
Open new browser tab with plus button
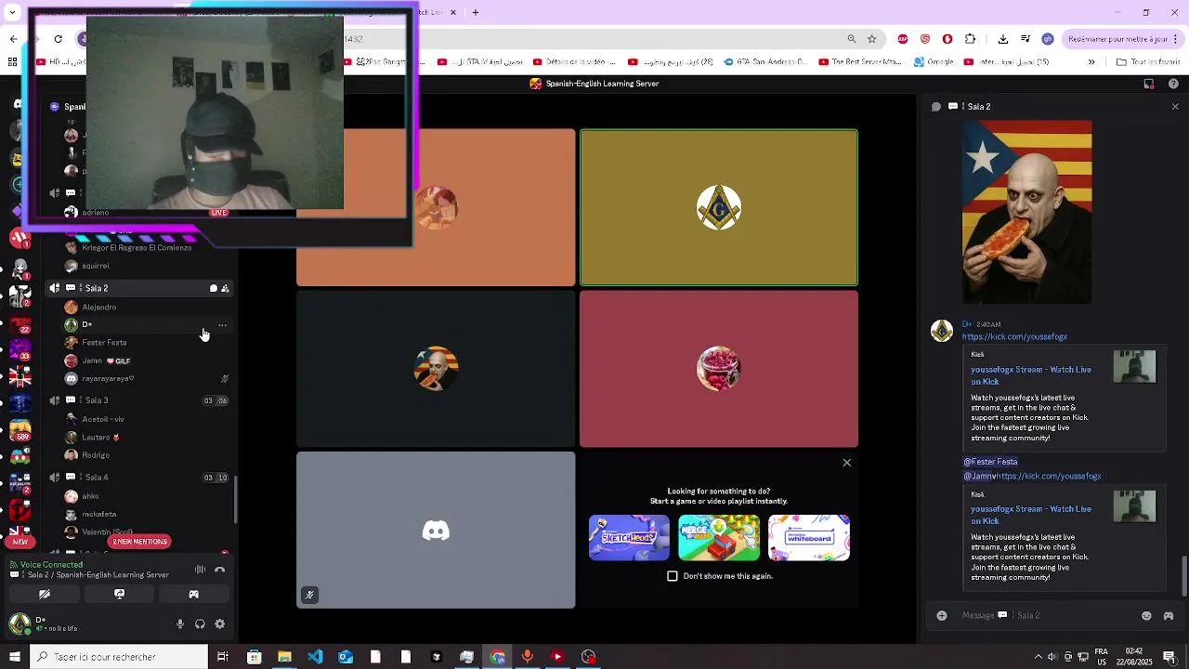[x=476, y=12]
